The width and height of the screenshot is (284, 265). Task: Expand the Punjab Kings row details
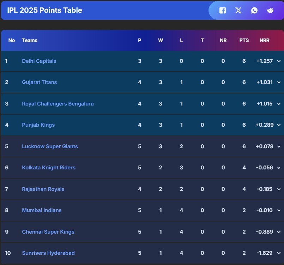pyautogui.click(x=279, y=125)
